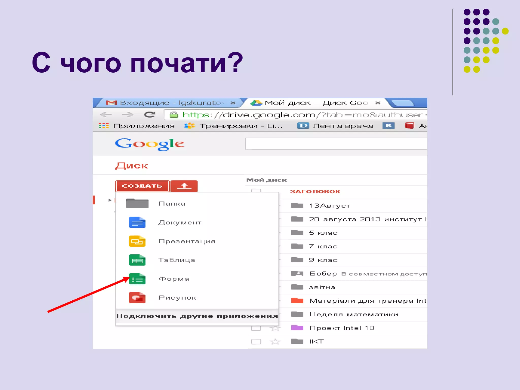Image resolution: width=520 pixels, height=390 pixels.
Task: Open a new browser tab
Action: point(402,103)
